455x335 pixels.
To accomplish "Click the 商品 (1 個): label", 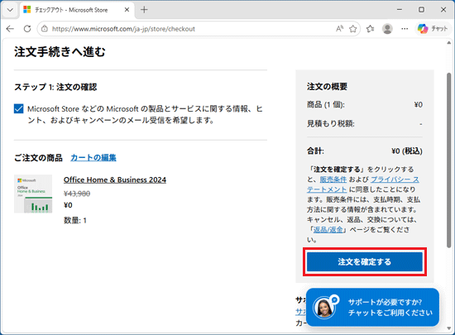I will [x=326, y=105].
